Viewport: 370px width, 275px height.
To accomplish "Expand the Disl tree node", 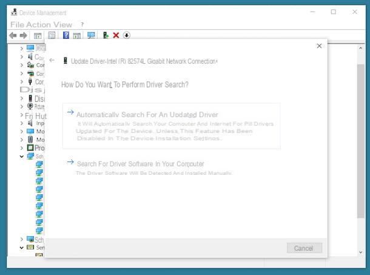I will click(22, 98).
